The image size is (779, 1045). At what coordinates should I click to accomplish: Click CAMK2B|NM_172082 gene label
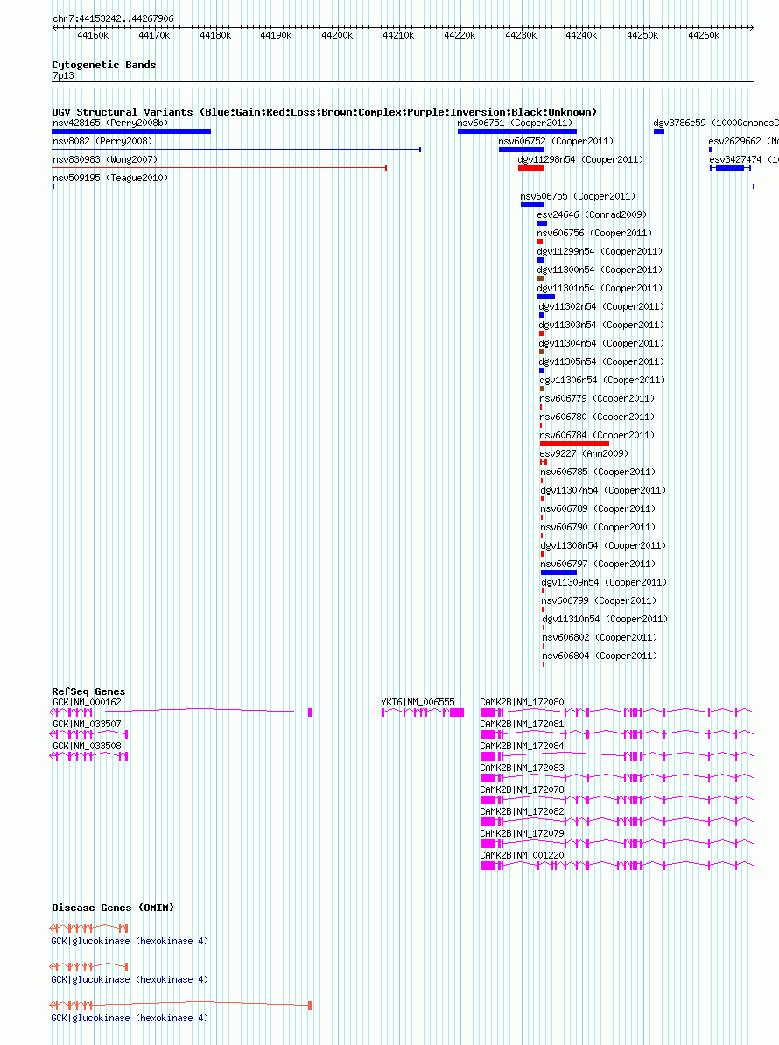click(522, 811)
